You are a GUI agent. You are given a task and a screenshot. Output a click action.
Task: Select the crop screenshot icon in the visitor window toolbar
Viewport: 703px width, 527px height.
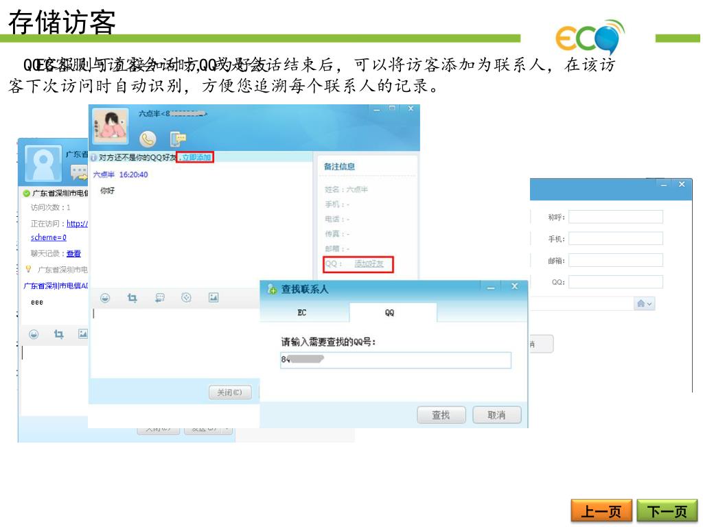(59, 334)
